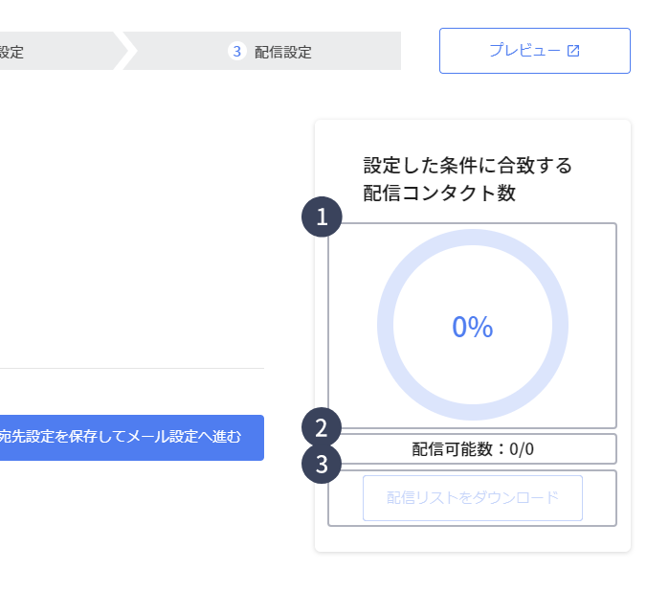This screenshot has height=593, width=669.
Task: Click 宛先設定を保存してメール設定へ進む button
Action: click(132, 438)
